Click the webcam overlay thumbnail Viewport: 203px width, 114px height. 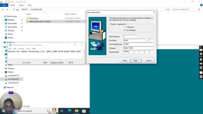coord(11,103)
